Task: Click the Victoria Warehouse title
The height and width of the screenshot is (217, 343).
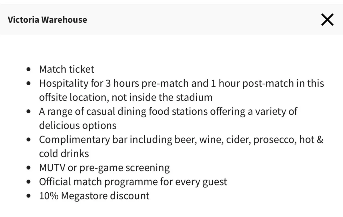Action: coord(47,20)
